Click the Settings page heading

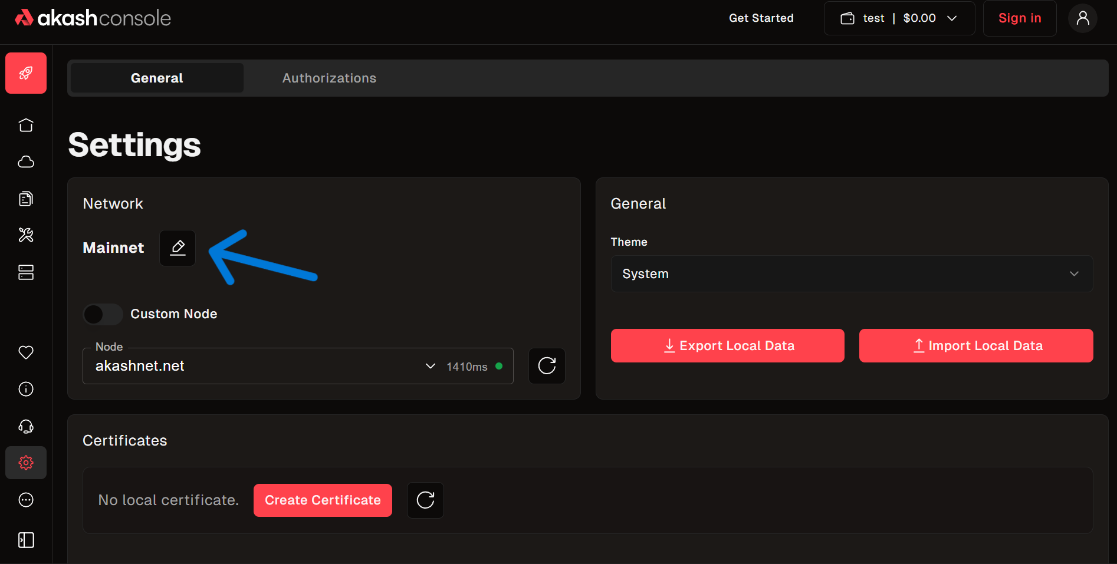[134, 145]
